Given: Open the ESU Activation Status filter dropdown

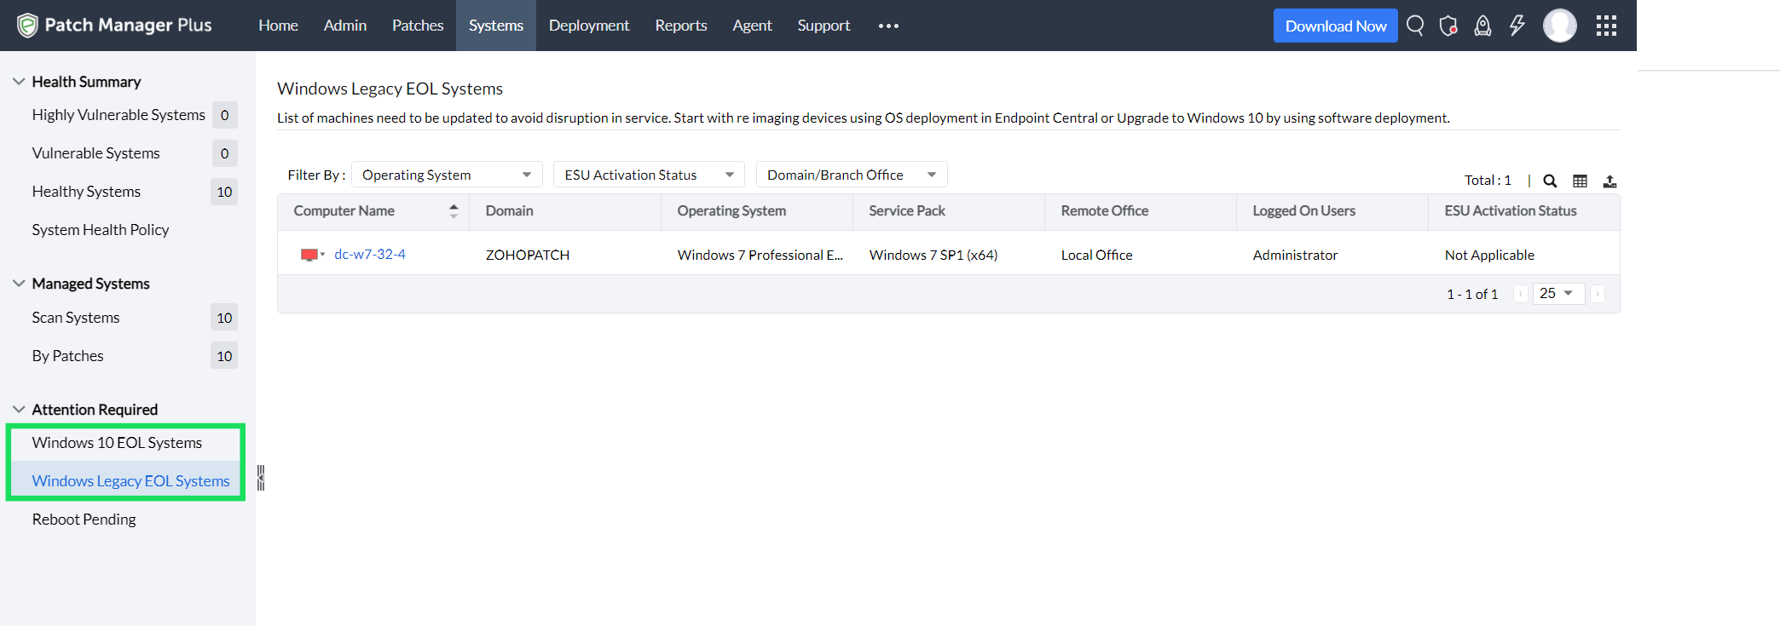Looking at the screenshot, I should point(649,175).
